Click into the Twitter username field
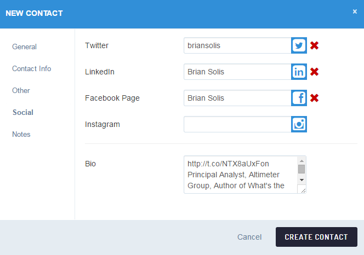 [237, 45]
